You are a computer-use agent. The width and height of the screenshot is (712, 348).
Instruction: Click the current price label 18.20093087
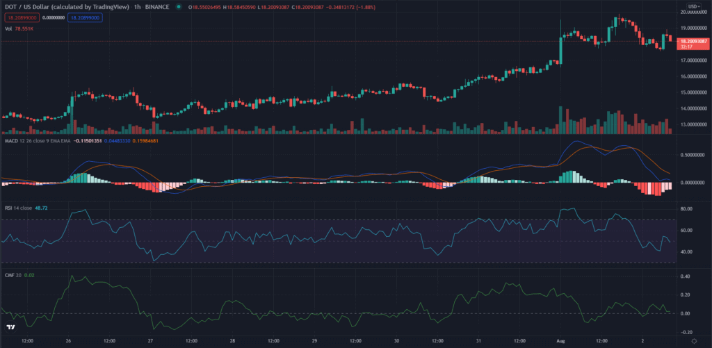(692, 41)
